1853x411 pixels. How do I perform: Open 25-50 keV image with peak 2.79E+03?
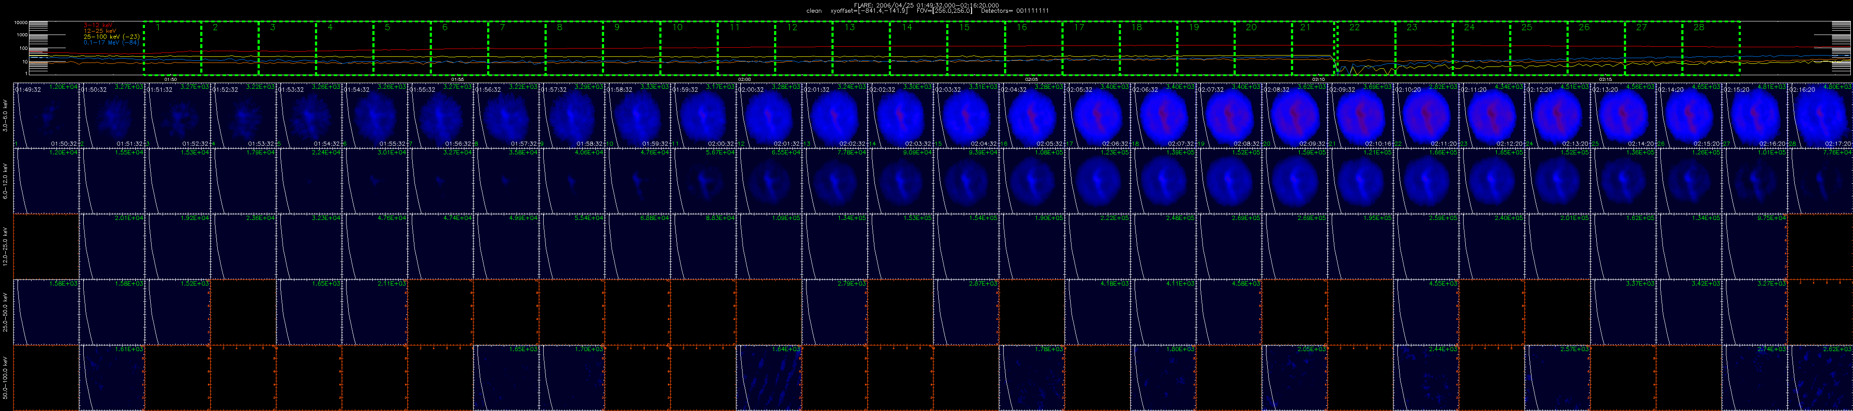pyautogui.click(x=835, y=312)
